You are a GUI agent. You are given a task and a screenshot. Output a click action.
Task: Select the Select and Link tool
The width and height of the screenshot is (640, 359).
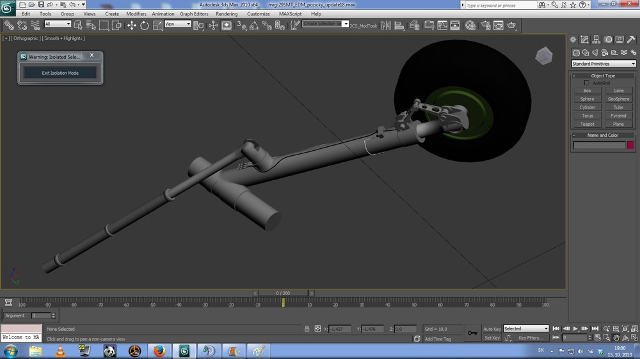(x=9, y=26)
